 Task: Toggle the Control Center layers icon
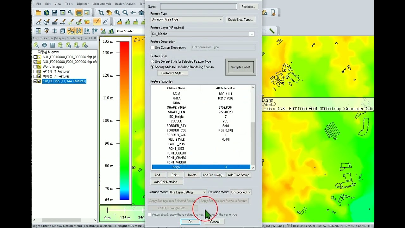point(79,13)
